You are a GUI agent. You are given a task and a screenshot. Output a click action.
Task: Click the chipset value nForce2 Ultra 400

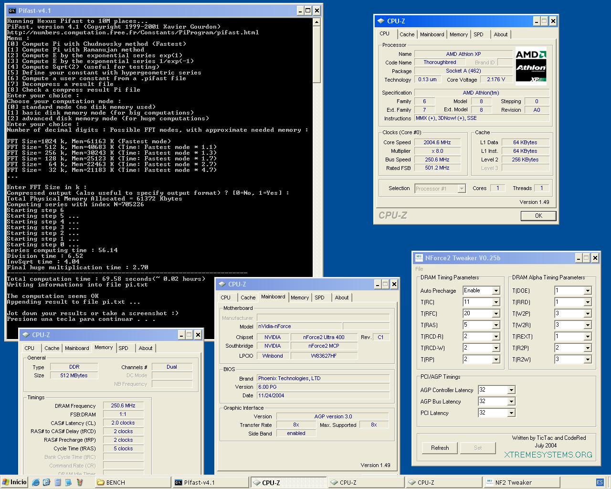click(x=324, y=337)
